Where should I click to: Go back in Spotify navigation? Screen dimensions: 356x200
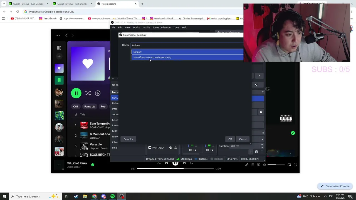tap(66, 35)
